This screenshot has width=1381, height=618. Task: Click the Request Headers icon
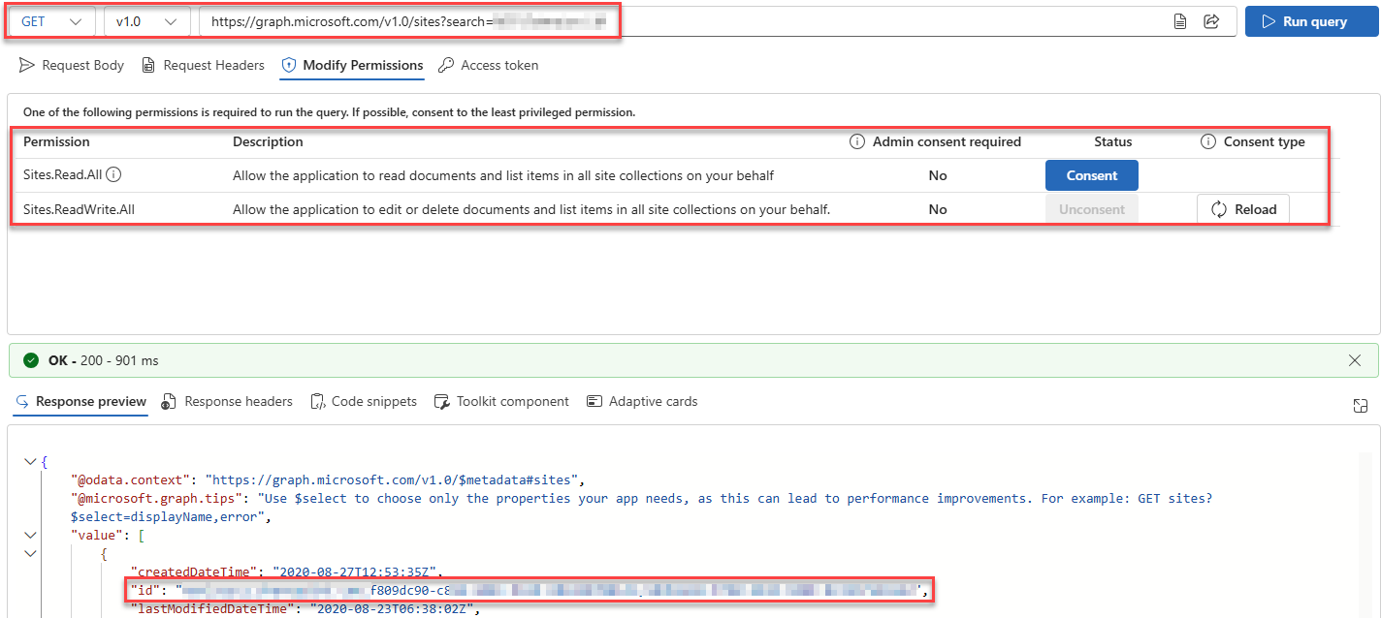coord(148,65)
